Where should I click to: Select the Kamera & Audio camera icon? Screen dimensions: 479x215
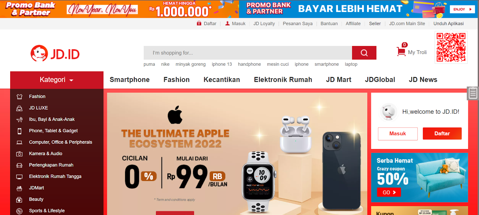click(19, 154)
